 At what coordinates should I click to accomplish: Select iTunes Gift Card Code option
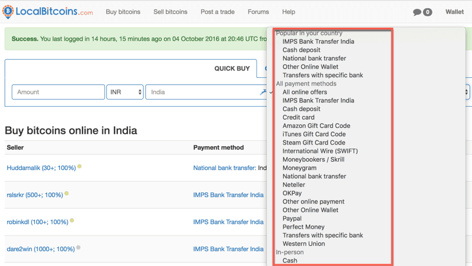click(x=314, y=134)
